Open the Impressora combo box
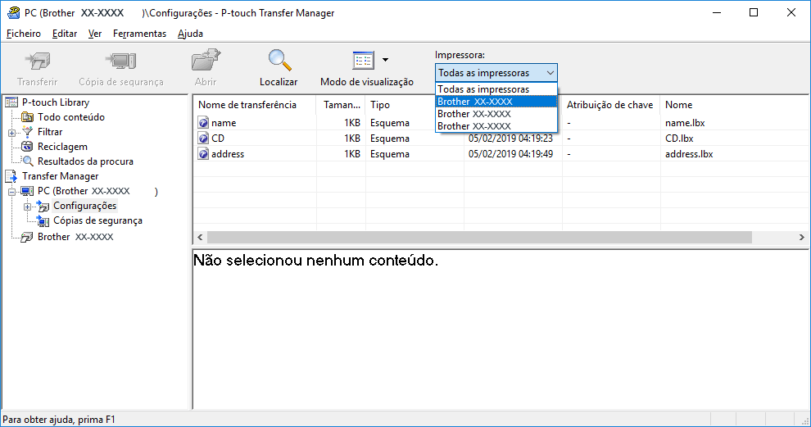This screenshot has width=811, height=427. click(x=496, y=73)
